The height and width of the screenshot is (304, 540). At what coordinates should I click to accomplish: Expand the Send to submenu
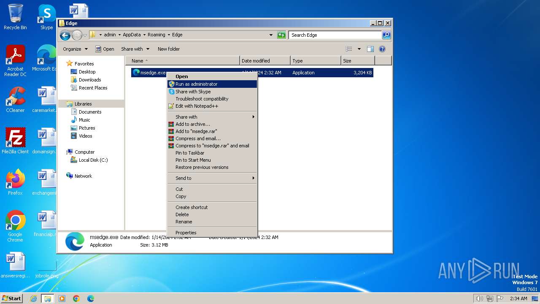tap(212, 178)
